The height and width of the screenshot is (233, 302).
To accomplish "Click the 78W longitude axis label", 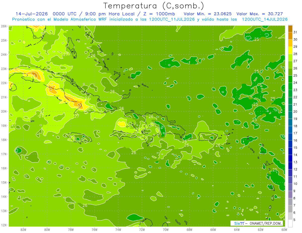I will pos(71,229).
